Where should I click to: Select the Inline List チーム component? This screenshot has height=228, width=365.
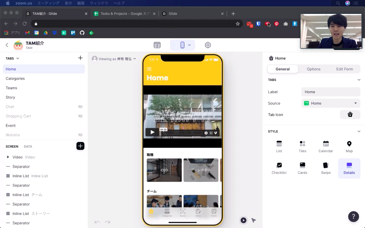[44, 195]
